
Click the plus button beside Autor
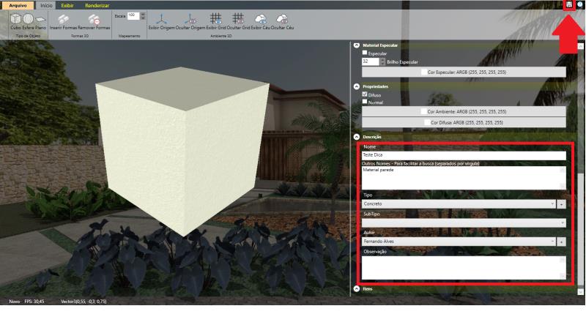(x=562, y=241)
